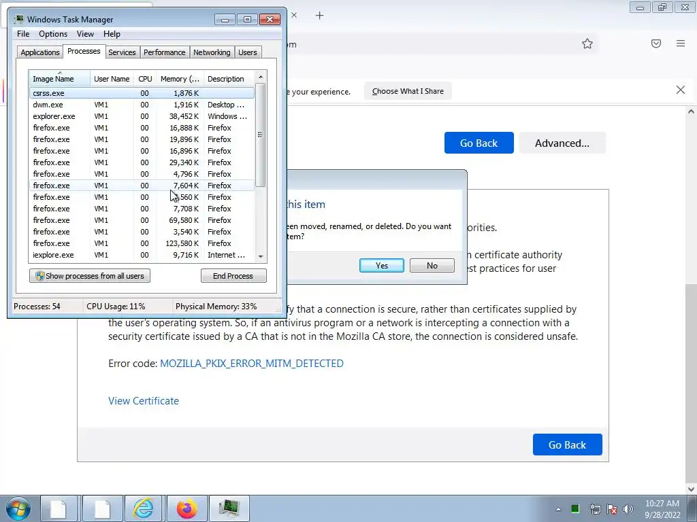Screen dimensions: 697x522
Task: Open the Pocket save icon in Firefox
Action: pos(656,43)
